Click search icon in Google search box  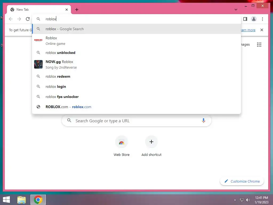click(x=69, y=120)
